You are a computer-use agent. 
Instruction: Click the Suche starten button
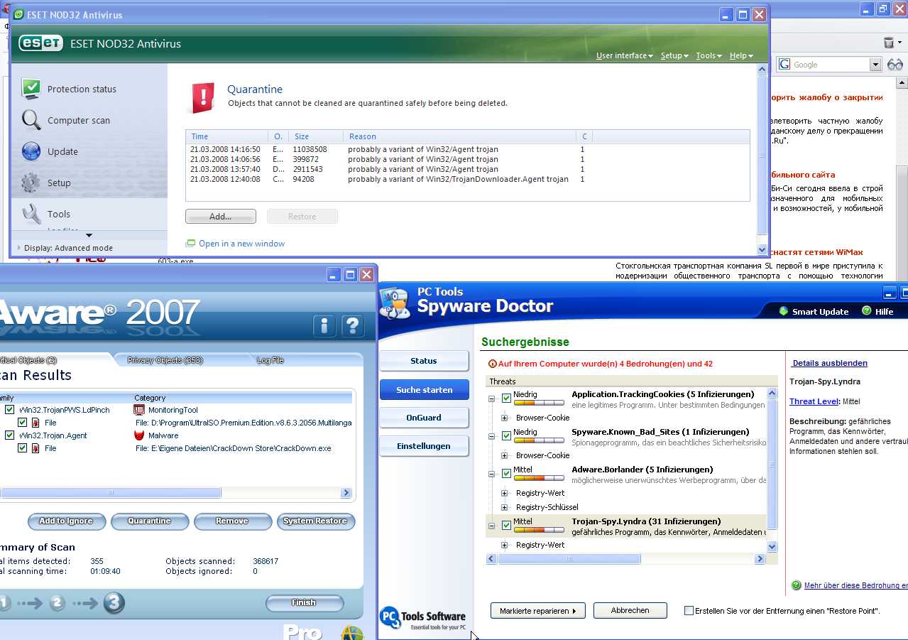[424, 390]
